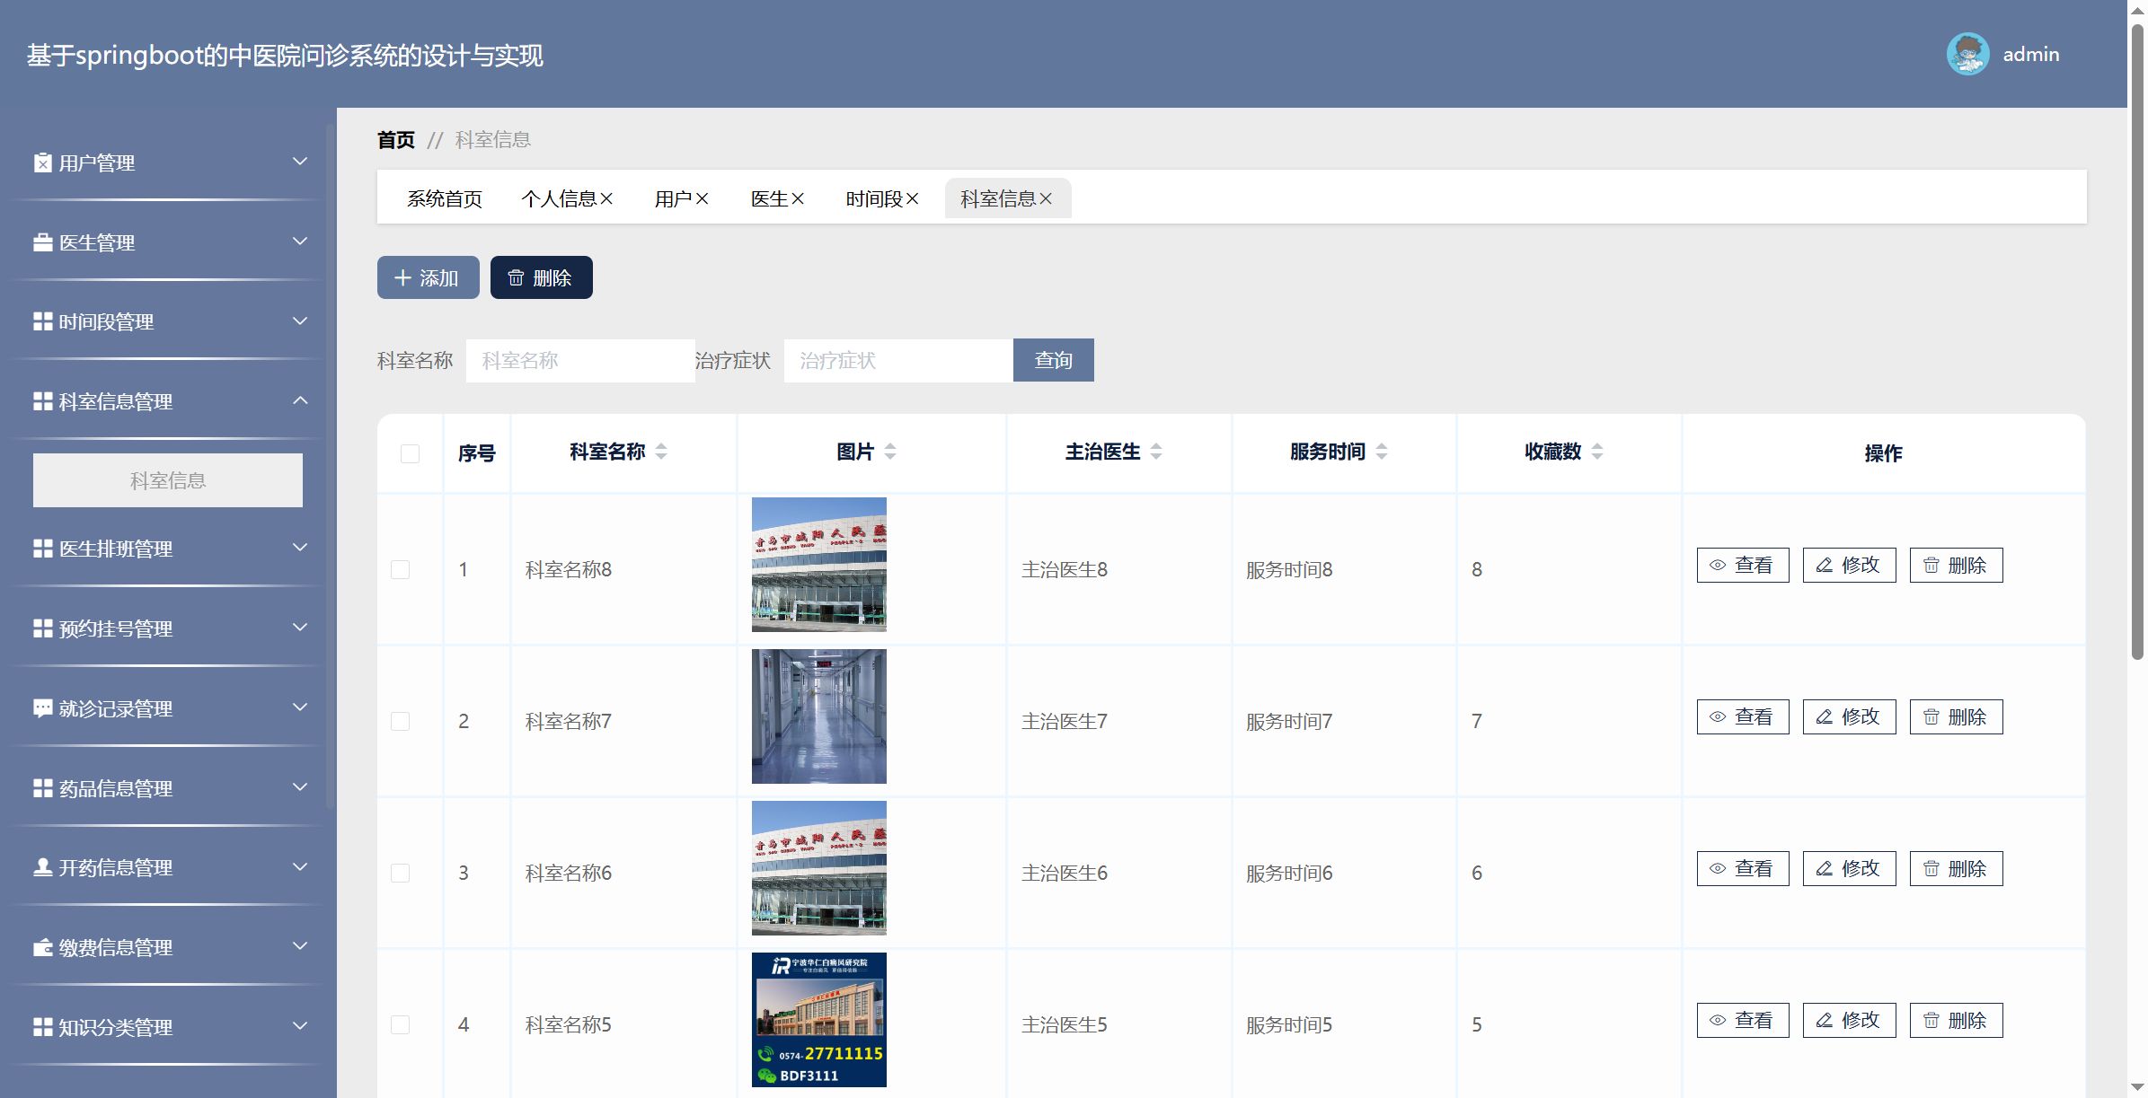Switch to the 时间段 tab

pos(874,198)
